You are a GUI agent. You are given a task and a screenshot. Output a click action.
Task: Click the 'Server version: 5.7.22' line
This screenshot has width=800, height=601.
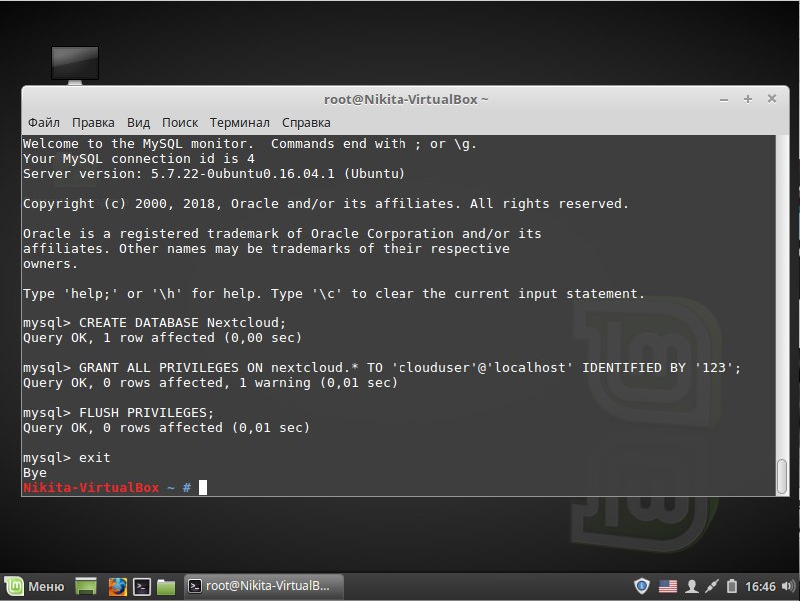pyautogui.click(x=215, y=174)
